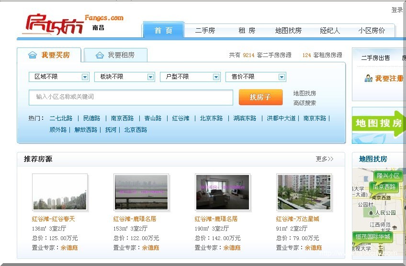Open the 区域不限 district dropdown
The height and width of the screenshot is (266, 406).
pos(59,77)
